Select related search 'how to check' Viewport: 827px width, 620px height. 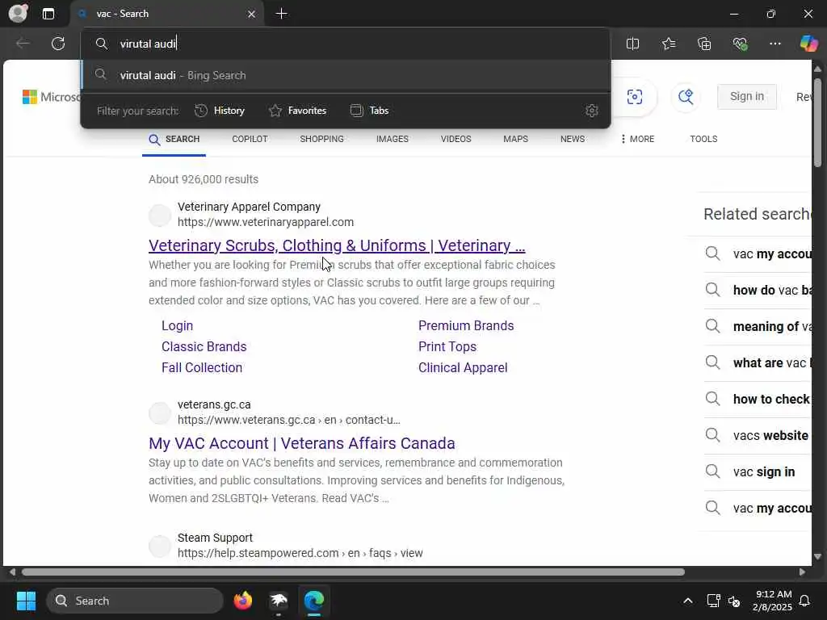pyautogui.click(x=758, y=400)
